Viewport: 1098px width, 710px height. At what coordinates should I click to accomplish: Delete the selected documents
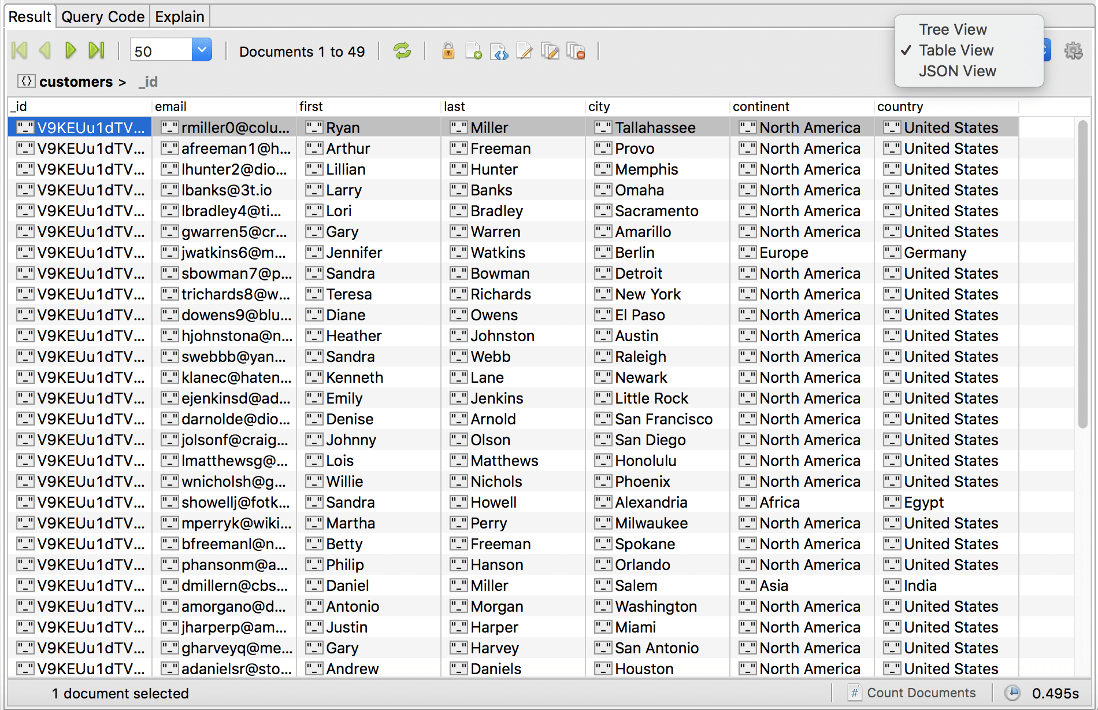576,51
